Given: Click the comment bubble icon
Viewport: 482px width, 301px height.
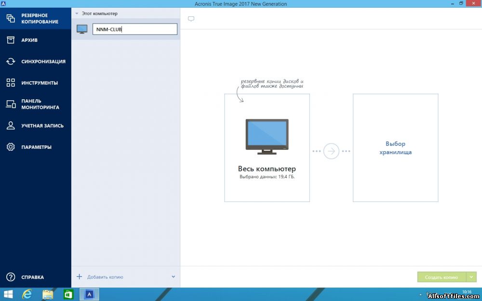Looking at the screenshot, I should pos(191,19).
